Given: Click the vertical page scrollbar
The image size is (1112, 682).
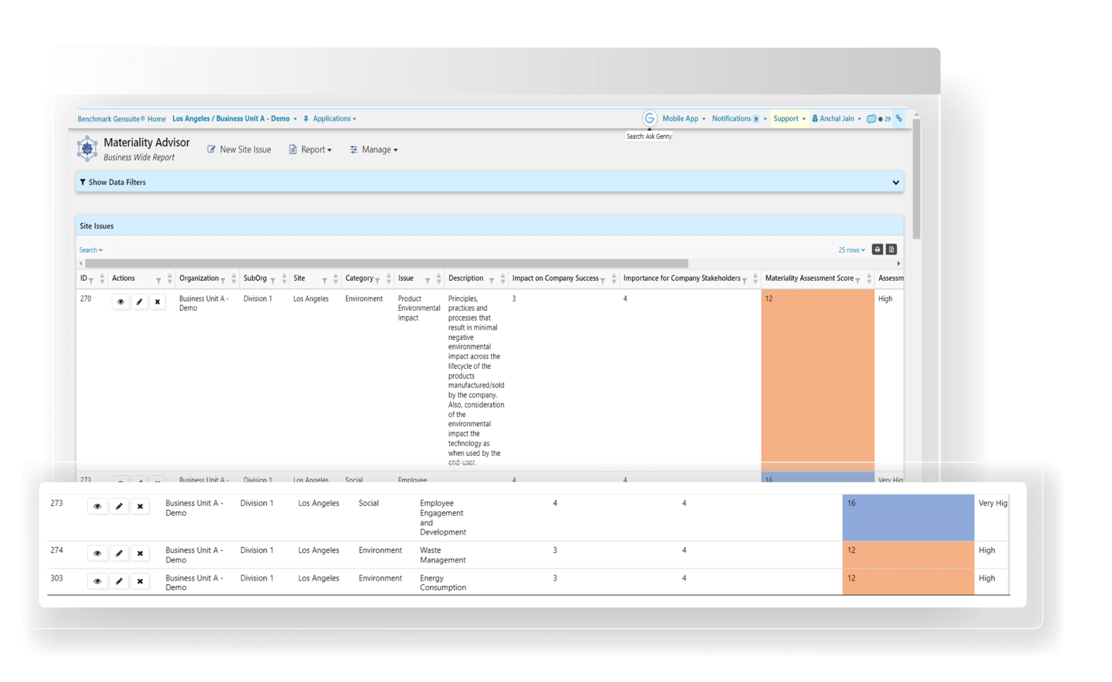Looking at the screenshot, I should click(916, 179).
